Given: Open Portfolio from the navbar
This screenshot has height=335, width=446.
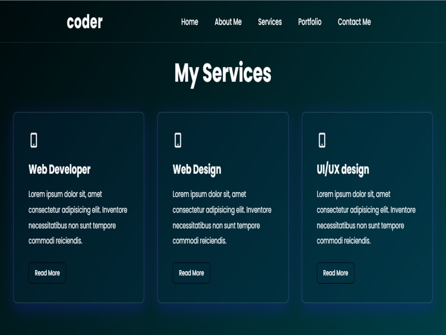Looking at the screenshot, I should pyautogui.click(x=310, y=22).
